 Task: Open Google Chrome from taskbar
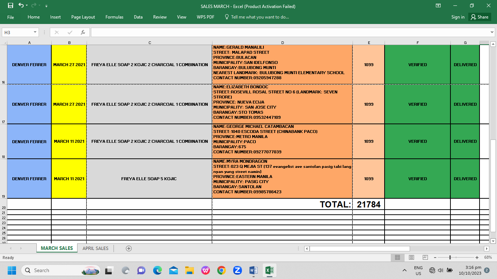[x=221, y=270]
